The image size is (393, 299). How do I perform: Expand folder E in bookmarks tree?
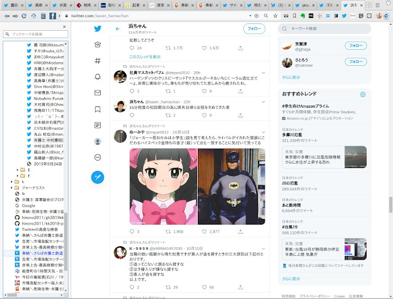[18, 170]
